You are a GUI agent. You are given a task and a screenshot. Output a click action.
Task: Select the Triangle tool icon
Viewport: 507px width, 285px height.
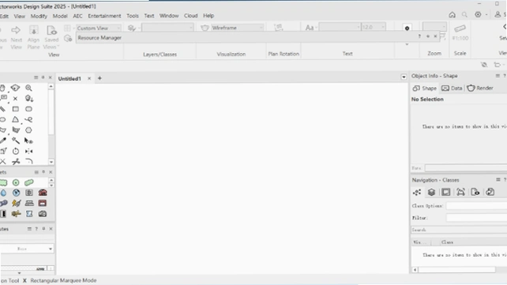coord(15,119)
